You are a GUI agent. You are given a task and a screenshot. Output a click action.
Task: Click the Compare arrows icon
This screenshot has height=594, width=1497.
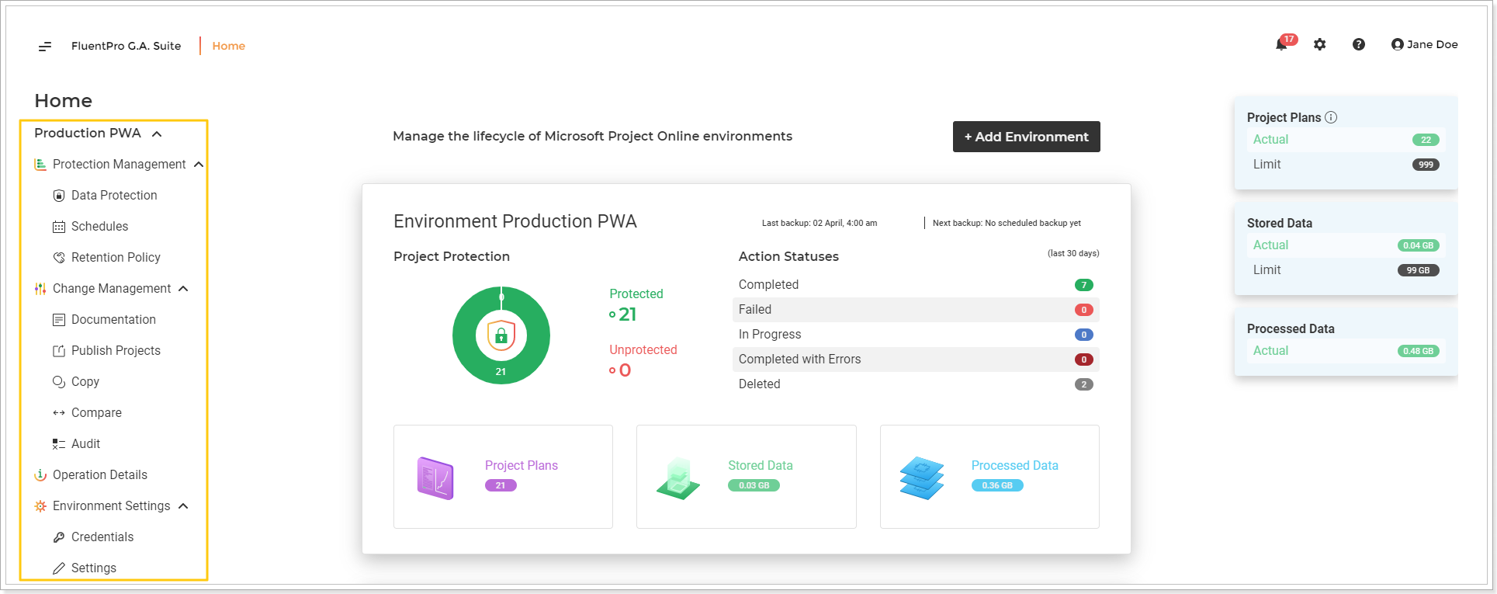click(59, 413)
